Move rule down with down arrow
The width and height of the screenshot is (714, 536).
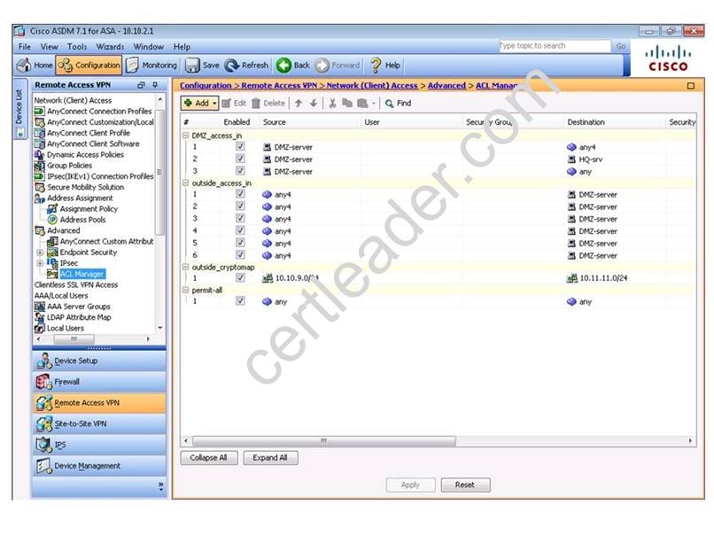(x=314, y=104)
